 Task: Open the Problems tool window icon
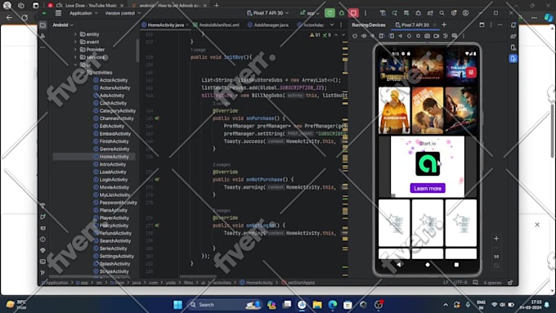(43, 239)
